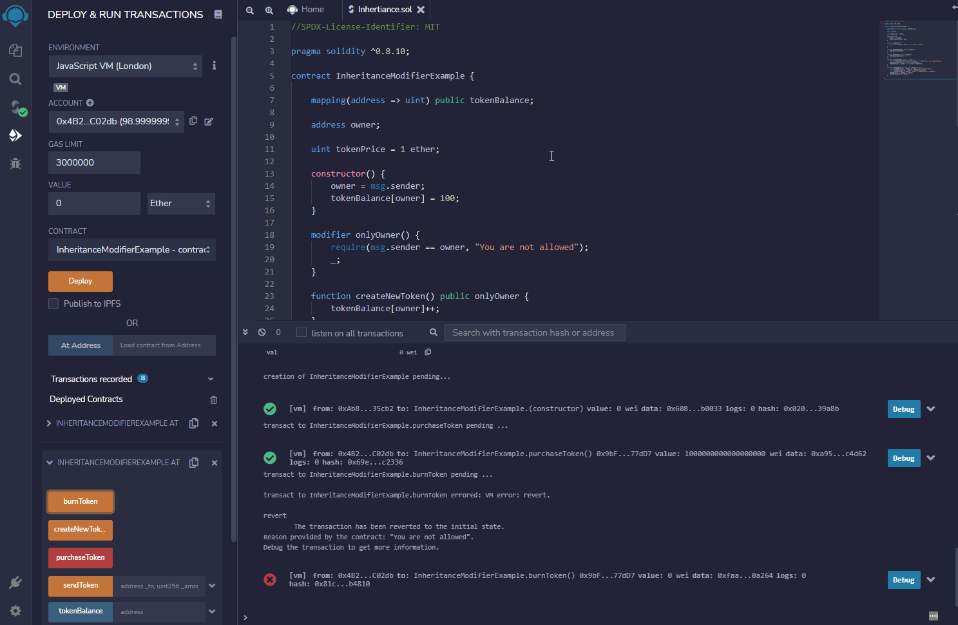The image size is (958, 625).
Task: Open Deploy & run transactions sidebar icon
Action: (x=15, y=135)
